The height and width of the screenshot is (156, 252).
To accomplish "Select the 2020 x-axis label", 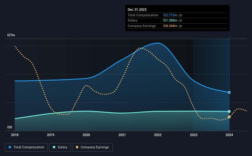I will [x=86, y=135].
